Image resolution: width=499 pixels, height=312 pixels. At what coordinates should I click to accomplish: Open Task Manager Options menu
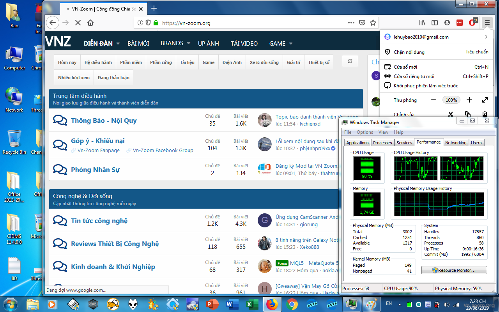point(365,132)
